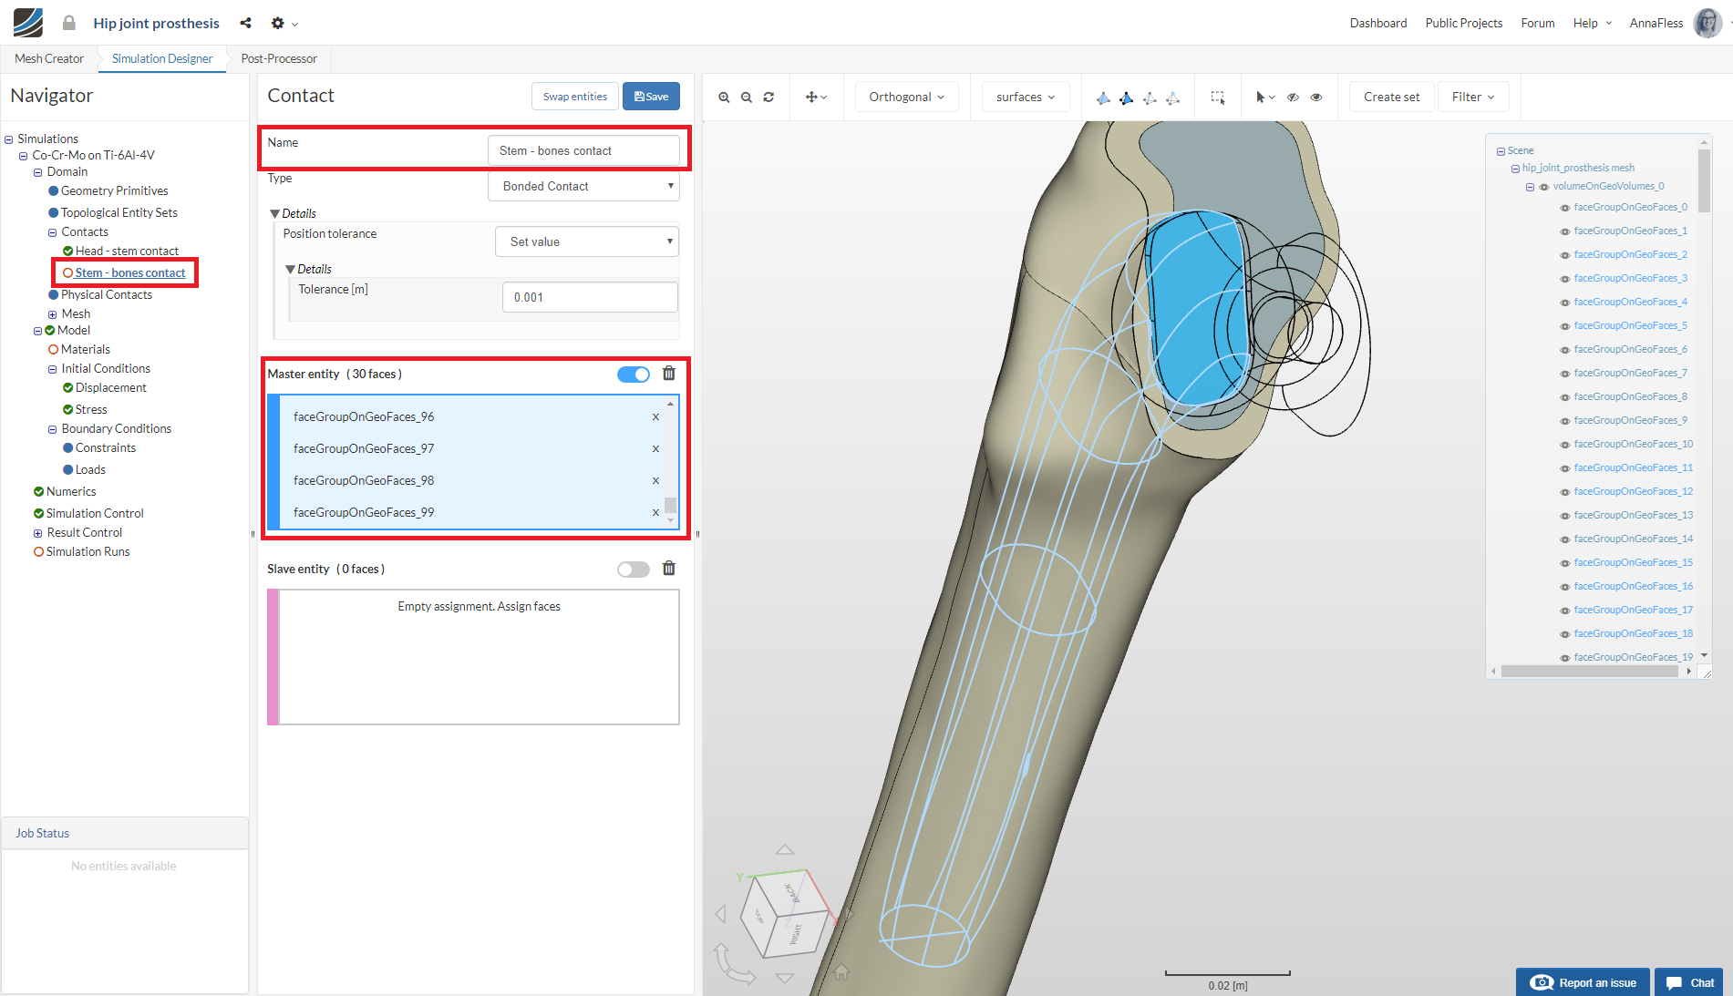Open the Type dropdown showing Bonded Contact
1733x996 pixels.
584,186
